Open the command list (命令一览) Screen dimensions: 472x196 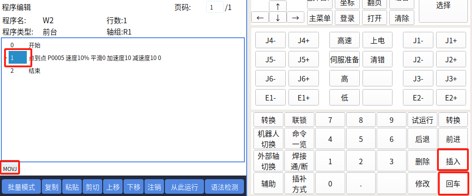click(x=299, y=139)
